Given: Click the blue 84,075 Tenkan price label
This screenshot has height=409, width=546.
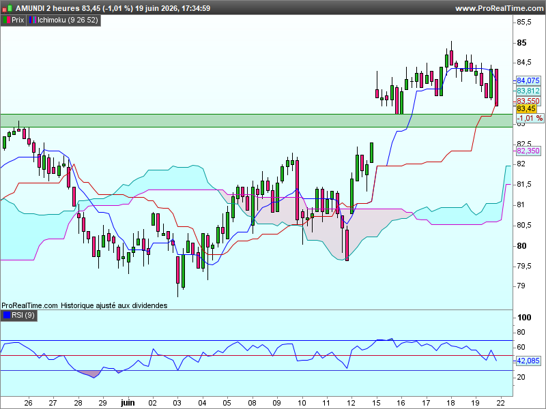Looking at the screenshot, I should pos(528,80).
